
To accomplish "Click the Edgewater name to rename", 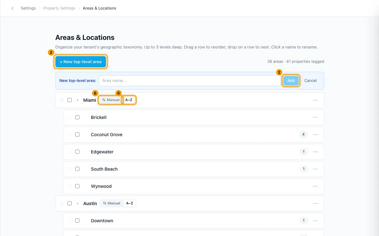I will [102, 152].
